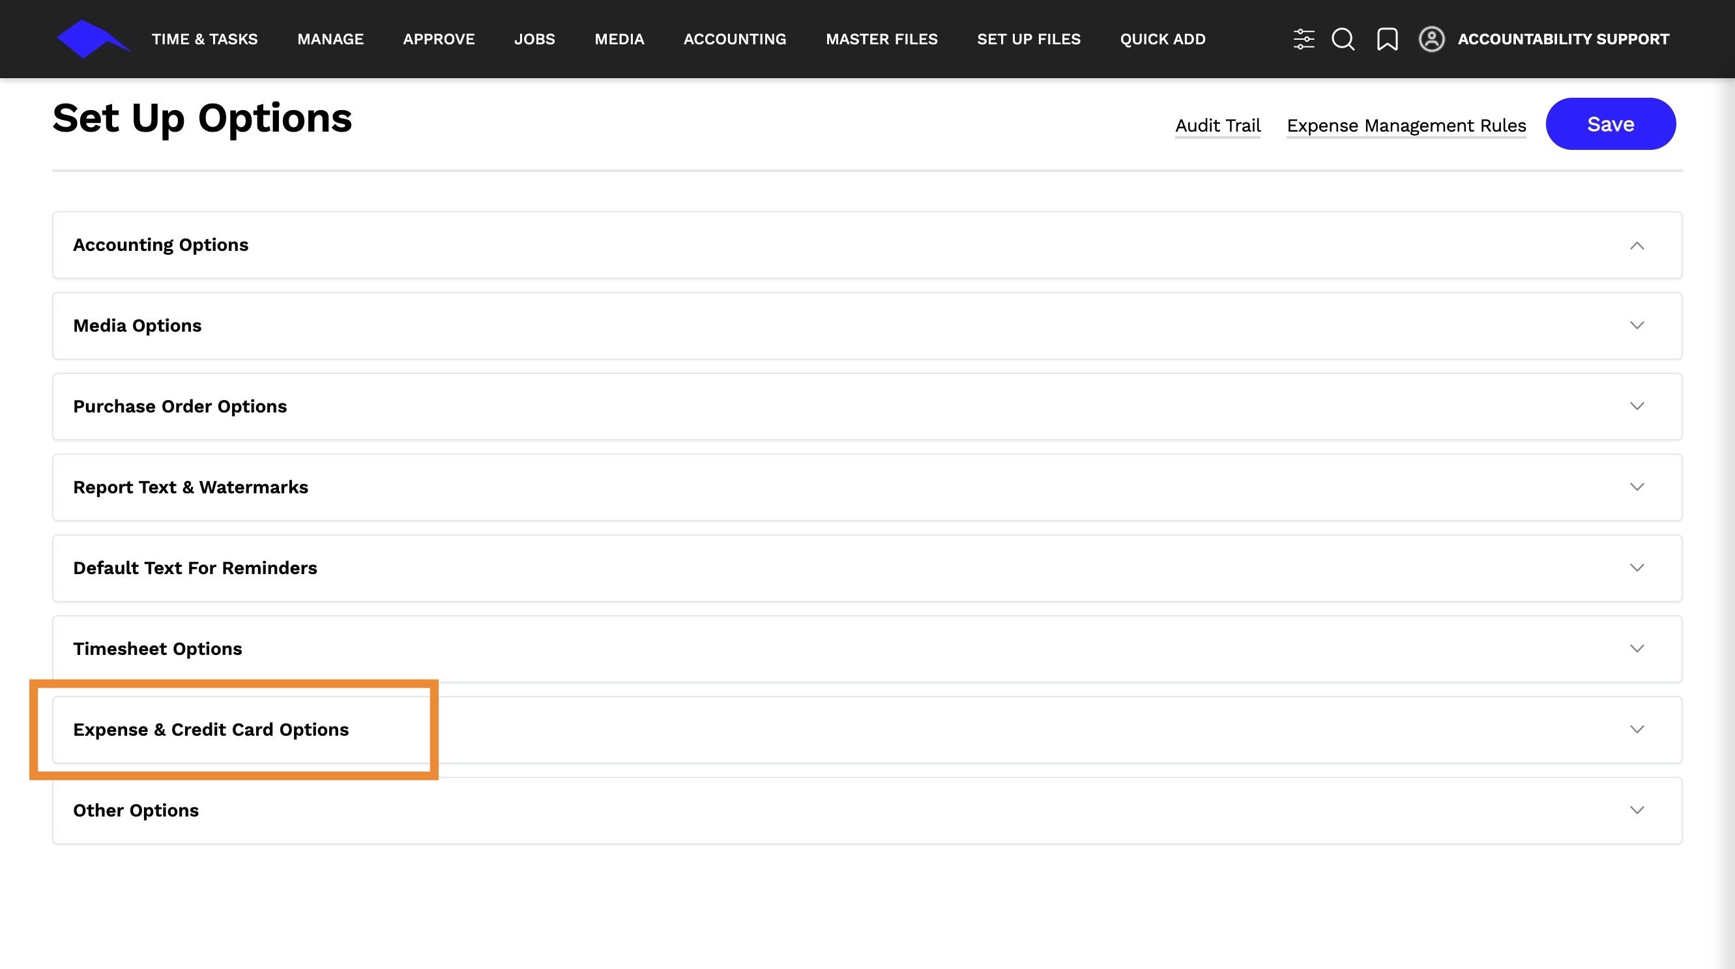Open the Quick Add menu

point(1163,39)
